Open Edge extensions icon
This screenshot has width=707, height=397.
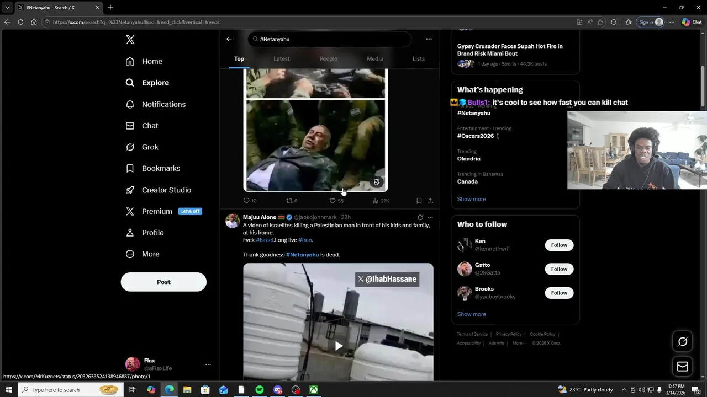pos(614,22)
